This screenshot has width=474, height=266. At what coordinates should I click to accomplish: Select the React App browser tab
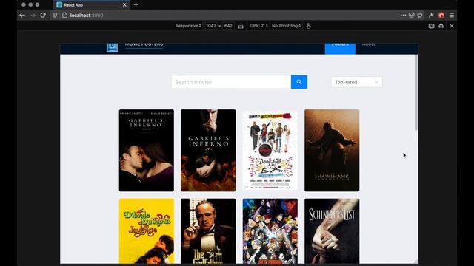click(x=92, y=5)
